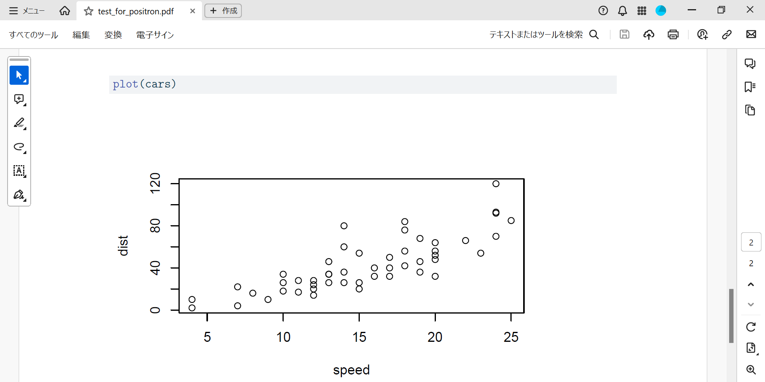765x382 pixels.
Task: Open the すべてのツール menu
Action: coord(33,35)
